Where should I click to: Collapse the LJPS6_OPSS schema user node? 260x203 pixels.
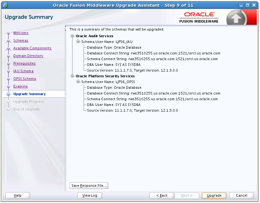pos(78,81)
